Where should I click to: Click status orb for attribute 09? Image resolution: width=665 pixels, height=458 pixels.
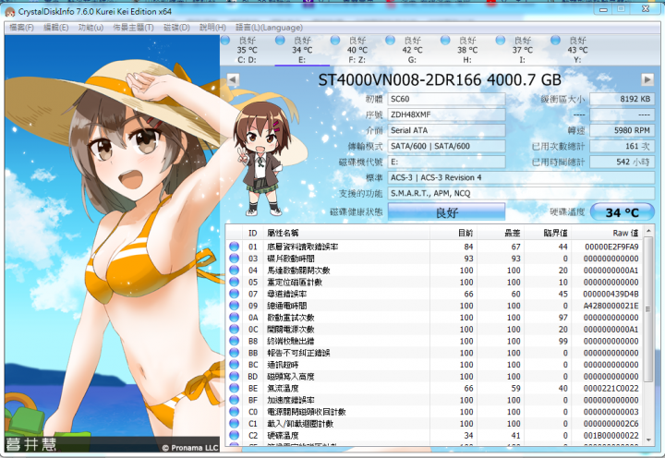pos(234,306)
